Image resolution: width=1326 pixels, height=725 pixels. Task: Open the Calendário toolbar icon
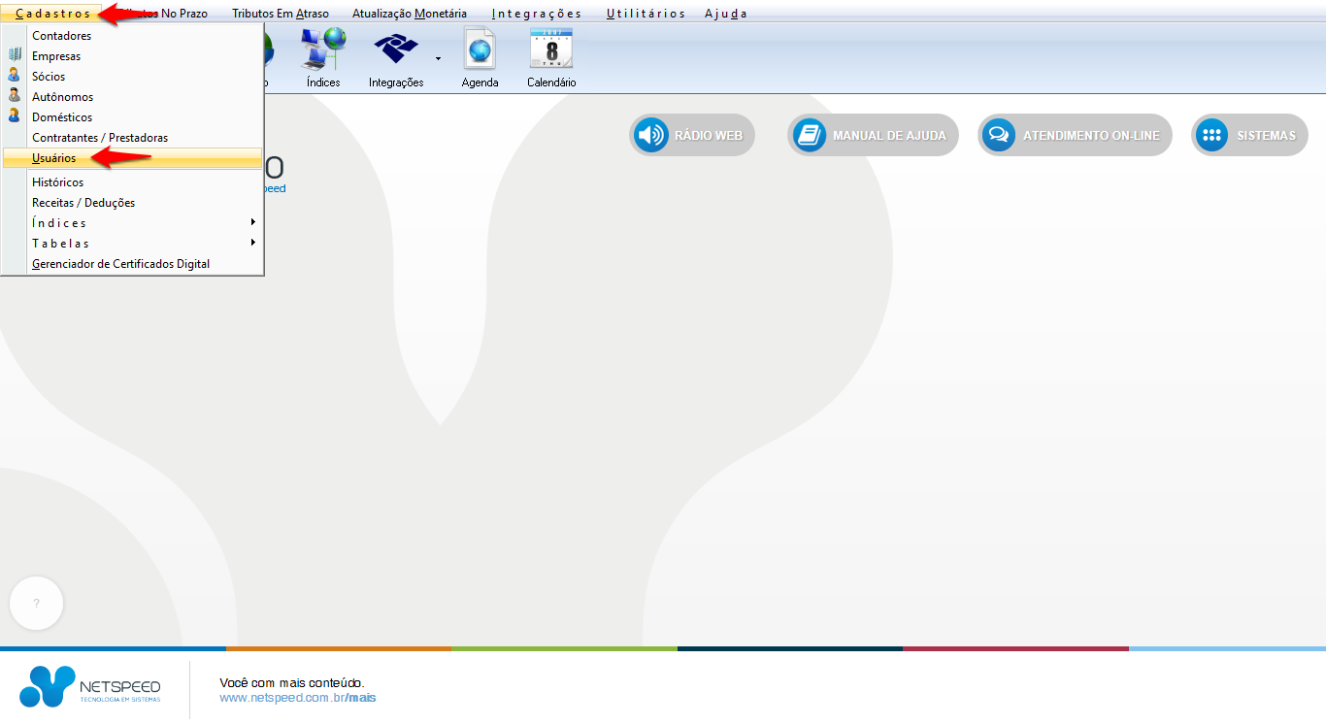coord(551,49)
